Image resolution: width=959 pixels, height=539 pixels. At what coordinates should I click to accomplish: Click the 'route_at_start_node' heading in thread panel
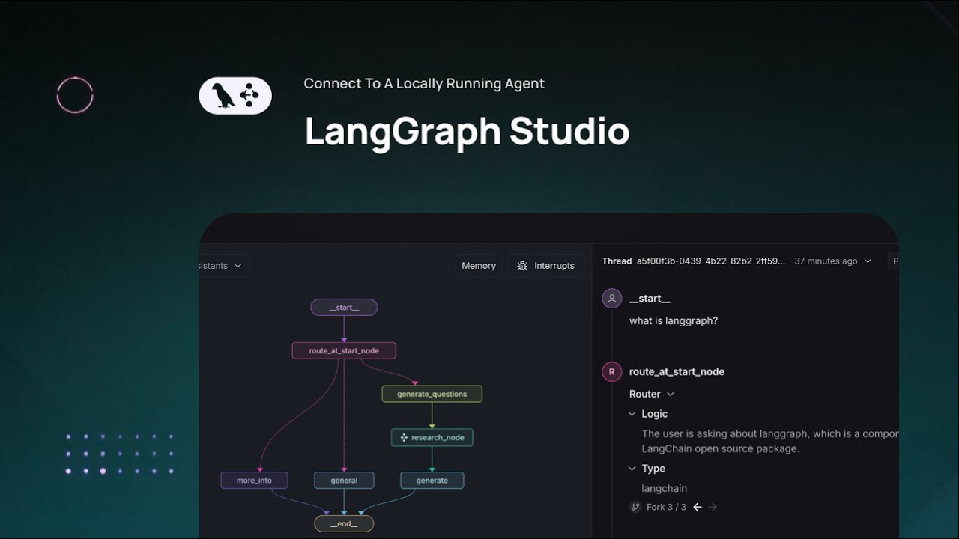677,371
